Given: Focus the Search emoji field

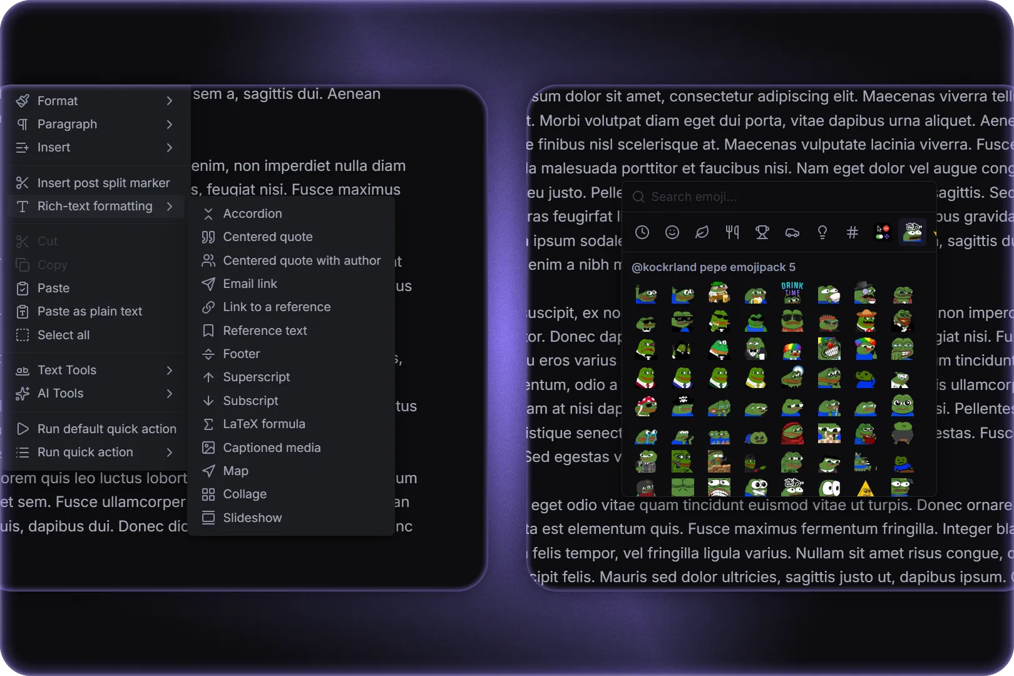Looking at the screenshot, I should (x=779, y=197).
